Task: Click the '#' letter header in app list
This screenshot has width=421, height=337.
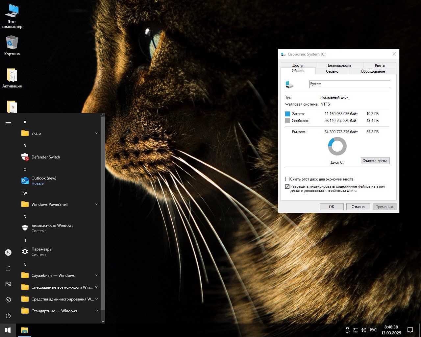Action: tap(25, 122)
